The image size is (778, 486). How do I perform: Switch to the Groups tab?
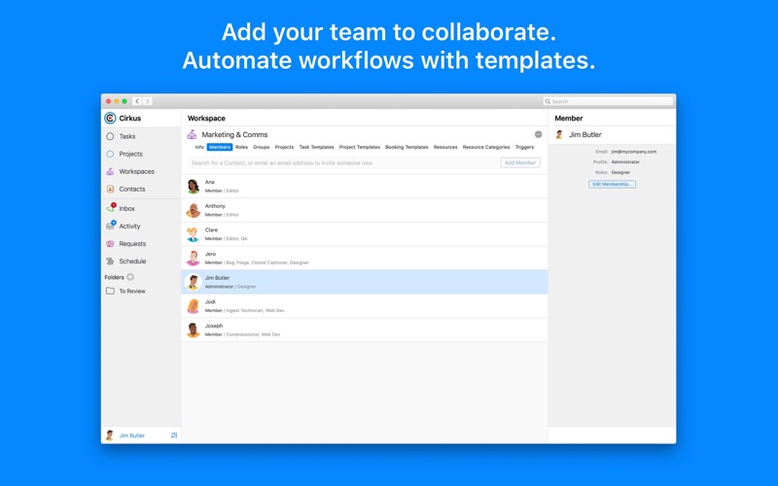pyautogui.click(x=262, y=148)
